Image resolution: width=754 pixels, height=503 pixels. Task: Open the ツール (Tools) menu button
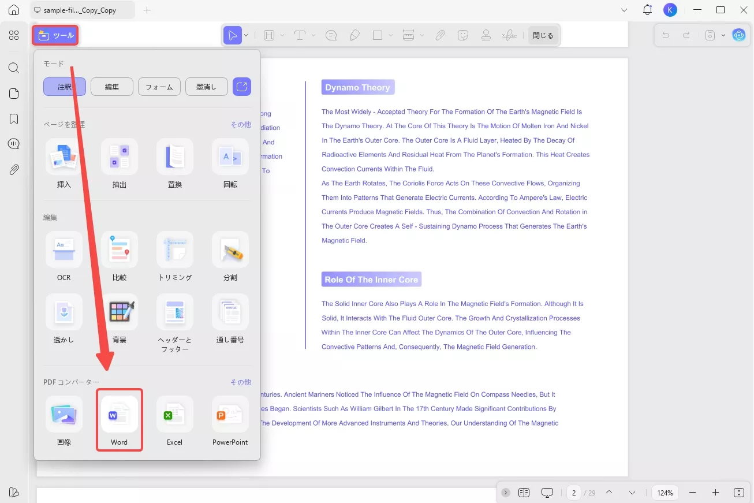(55, 35)
